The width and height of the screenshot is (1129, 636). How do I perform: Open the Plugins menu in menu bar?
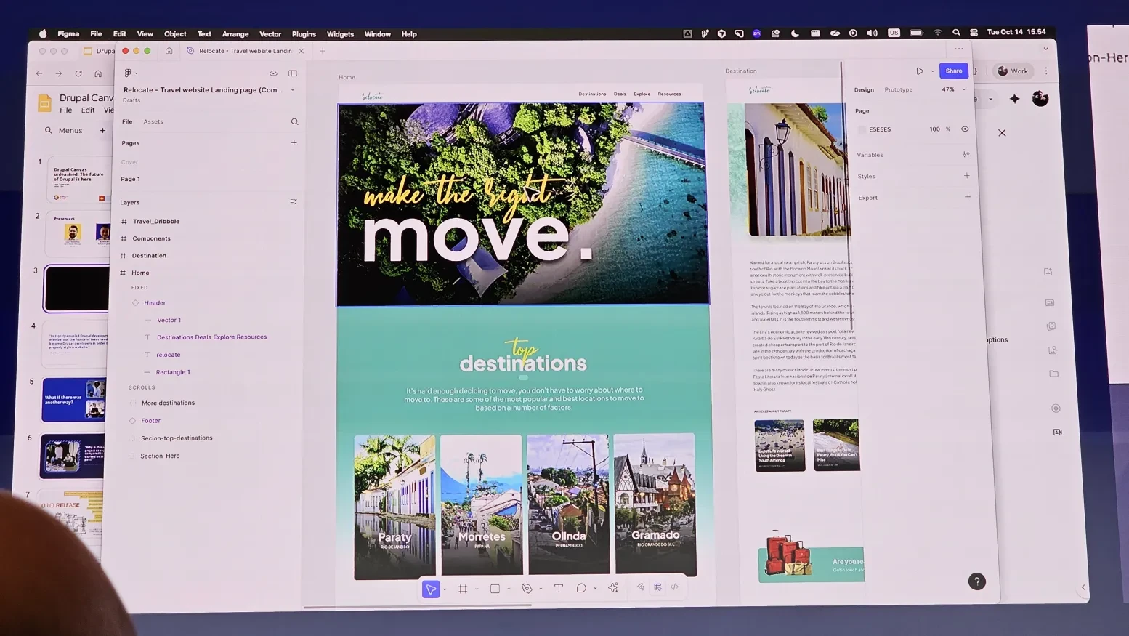tap(304, 34)
